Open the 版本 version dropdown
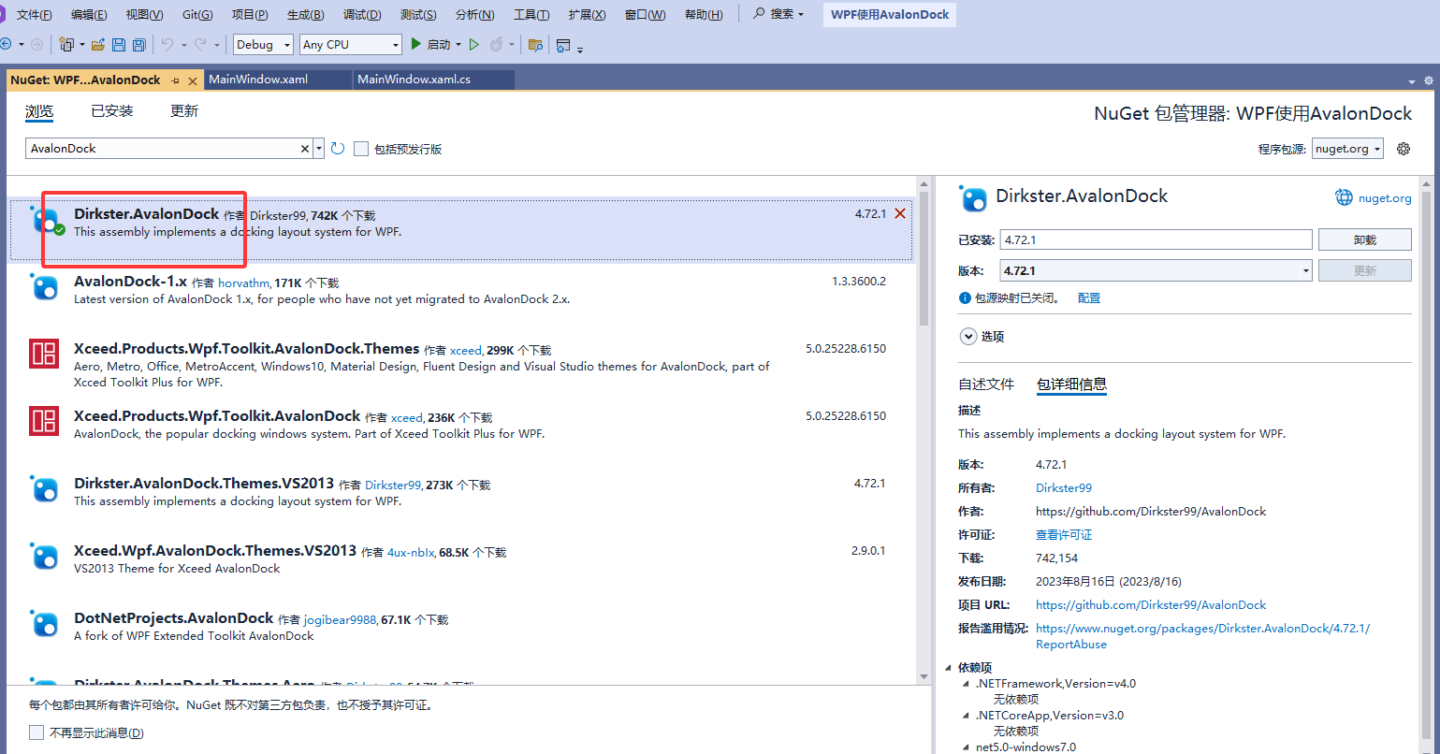The image size is (1440, 754). click(1306, 269)
